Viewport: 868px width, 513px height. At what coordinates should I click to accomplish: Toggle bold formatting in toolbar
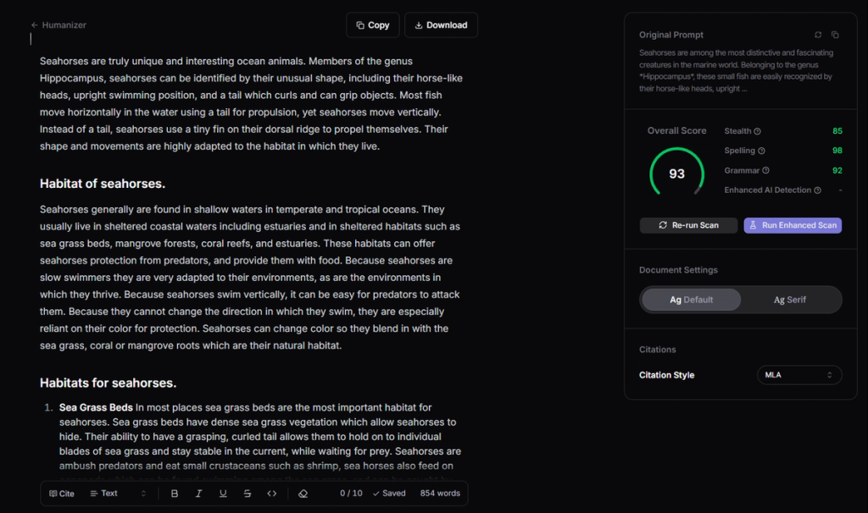click(175, 494)
